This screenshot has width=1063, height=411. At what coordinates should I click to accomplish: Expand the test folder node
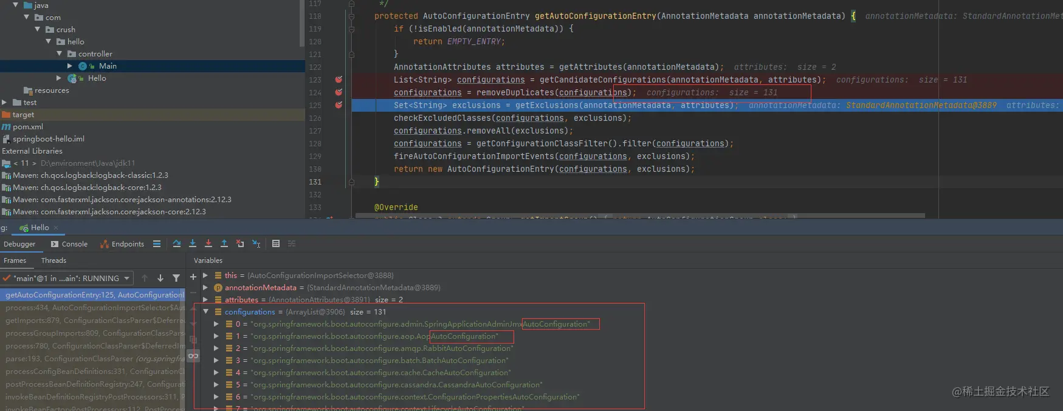pyautogui.click(x=4, y=102)
